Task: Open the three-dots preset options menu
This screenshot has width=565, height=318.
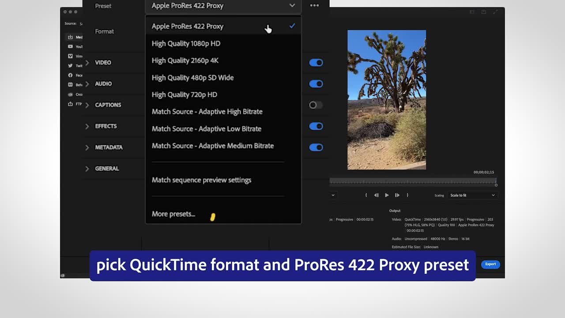Action: coord(314,6)
